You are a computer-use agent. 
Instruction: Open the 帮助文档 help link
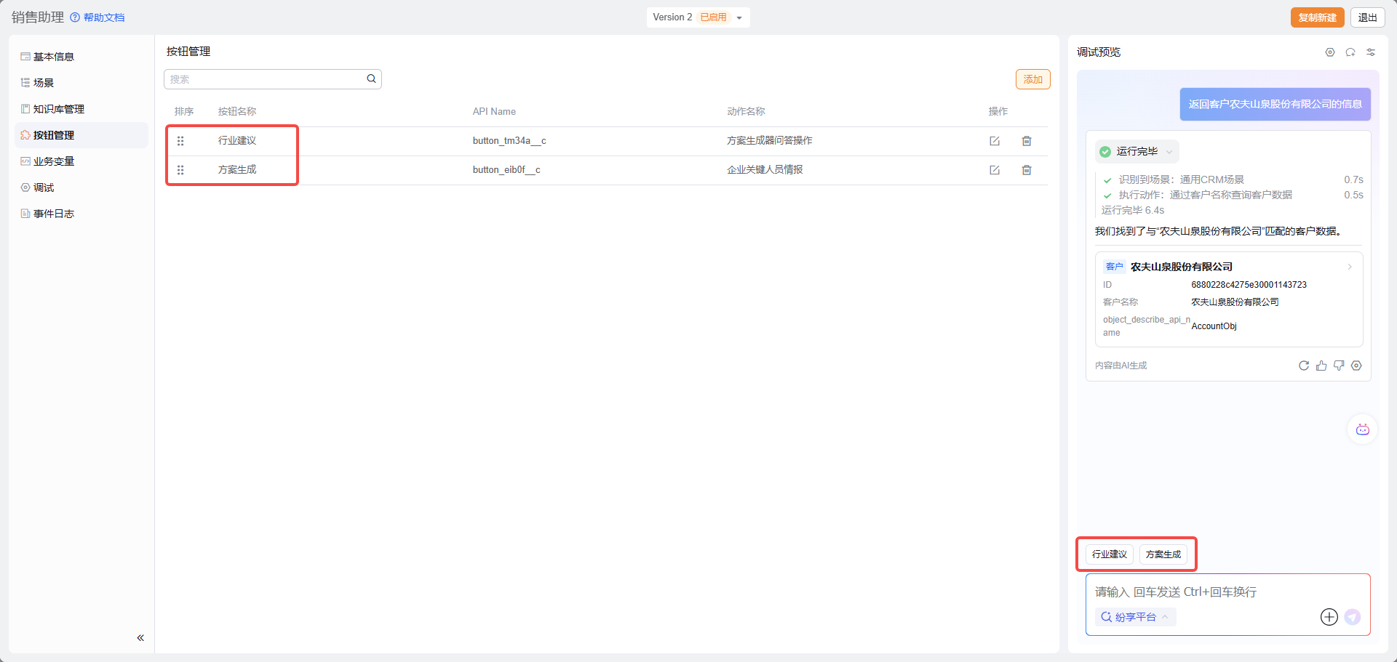pos(97,17)
